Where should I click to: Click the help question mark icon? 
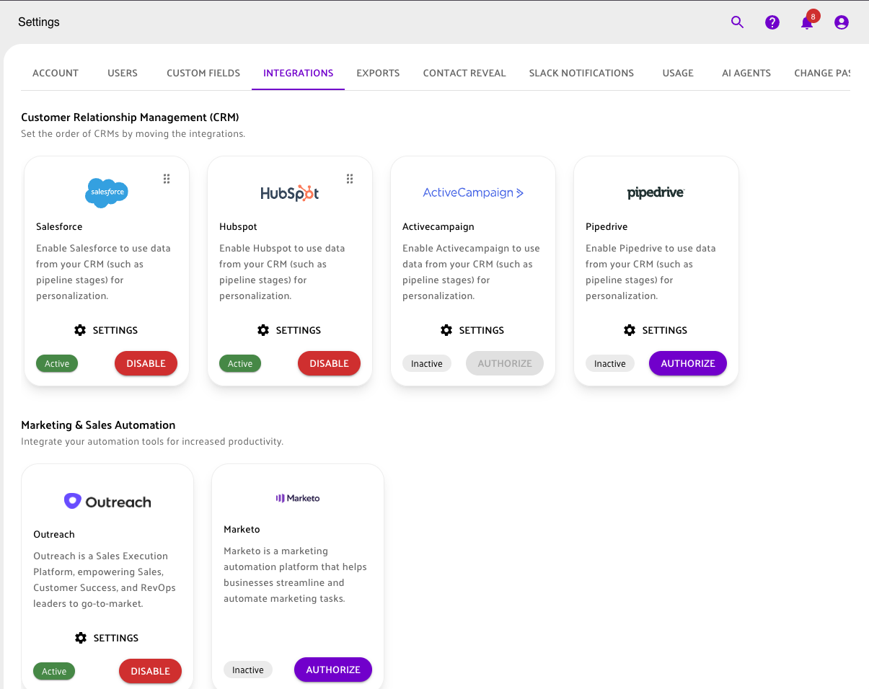[772, 22]
